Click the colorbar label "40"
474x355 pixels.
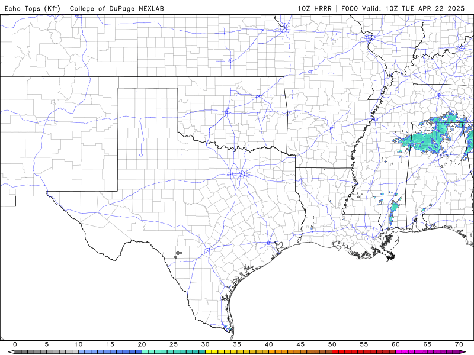269,344
